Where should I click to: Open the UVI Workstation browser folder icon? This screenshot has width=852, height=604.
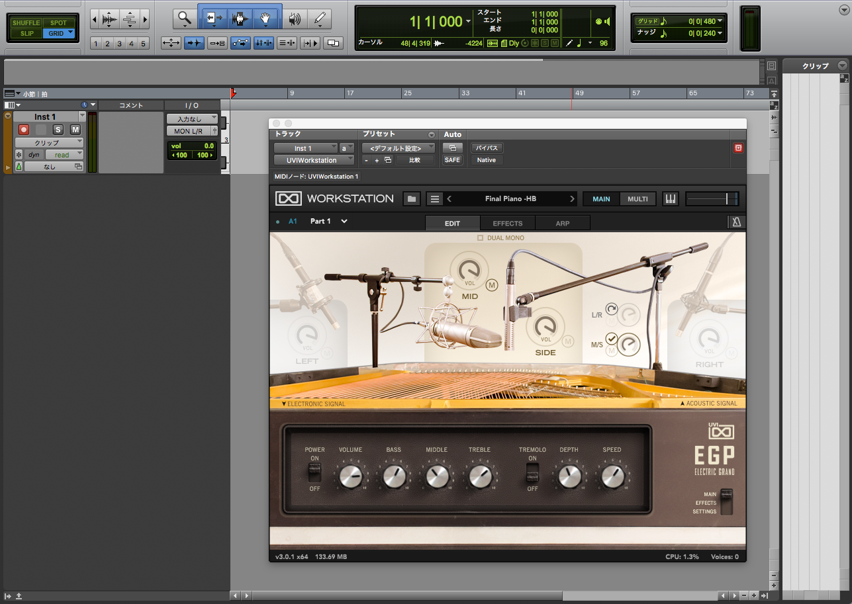pos(412,198)
